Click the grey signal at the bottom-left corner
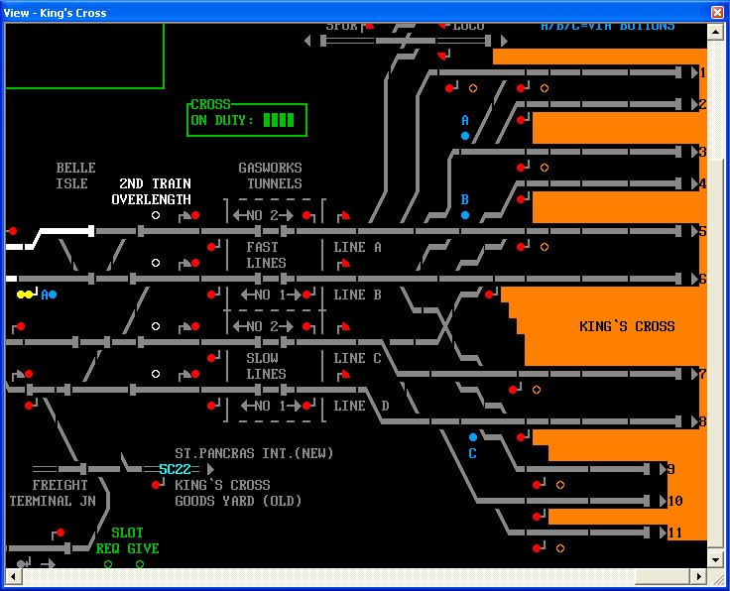Viewport: 730px width, 591px height. tap(21, 564)
